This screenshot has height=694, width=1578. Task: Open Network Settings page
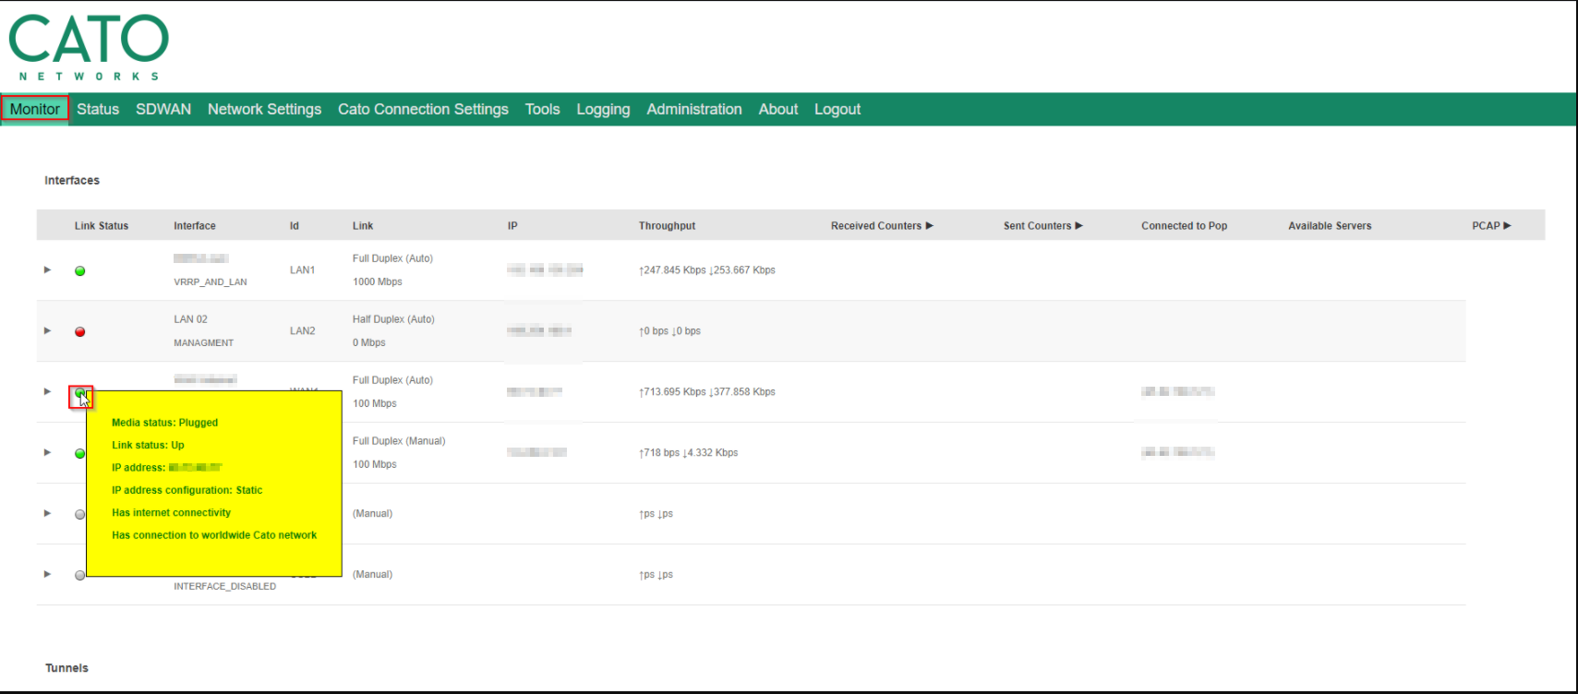point(264,109)
